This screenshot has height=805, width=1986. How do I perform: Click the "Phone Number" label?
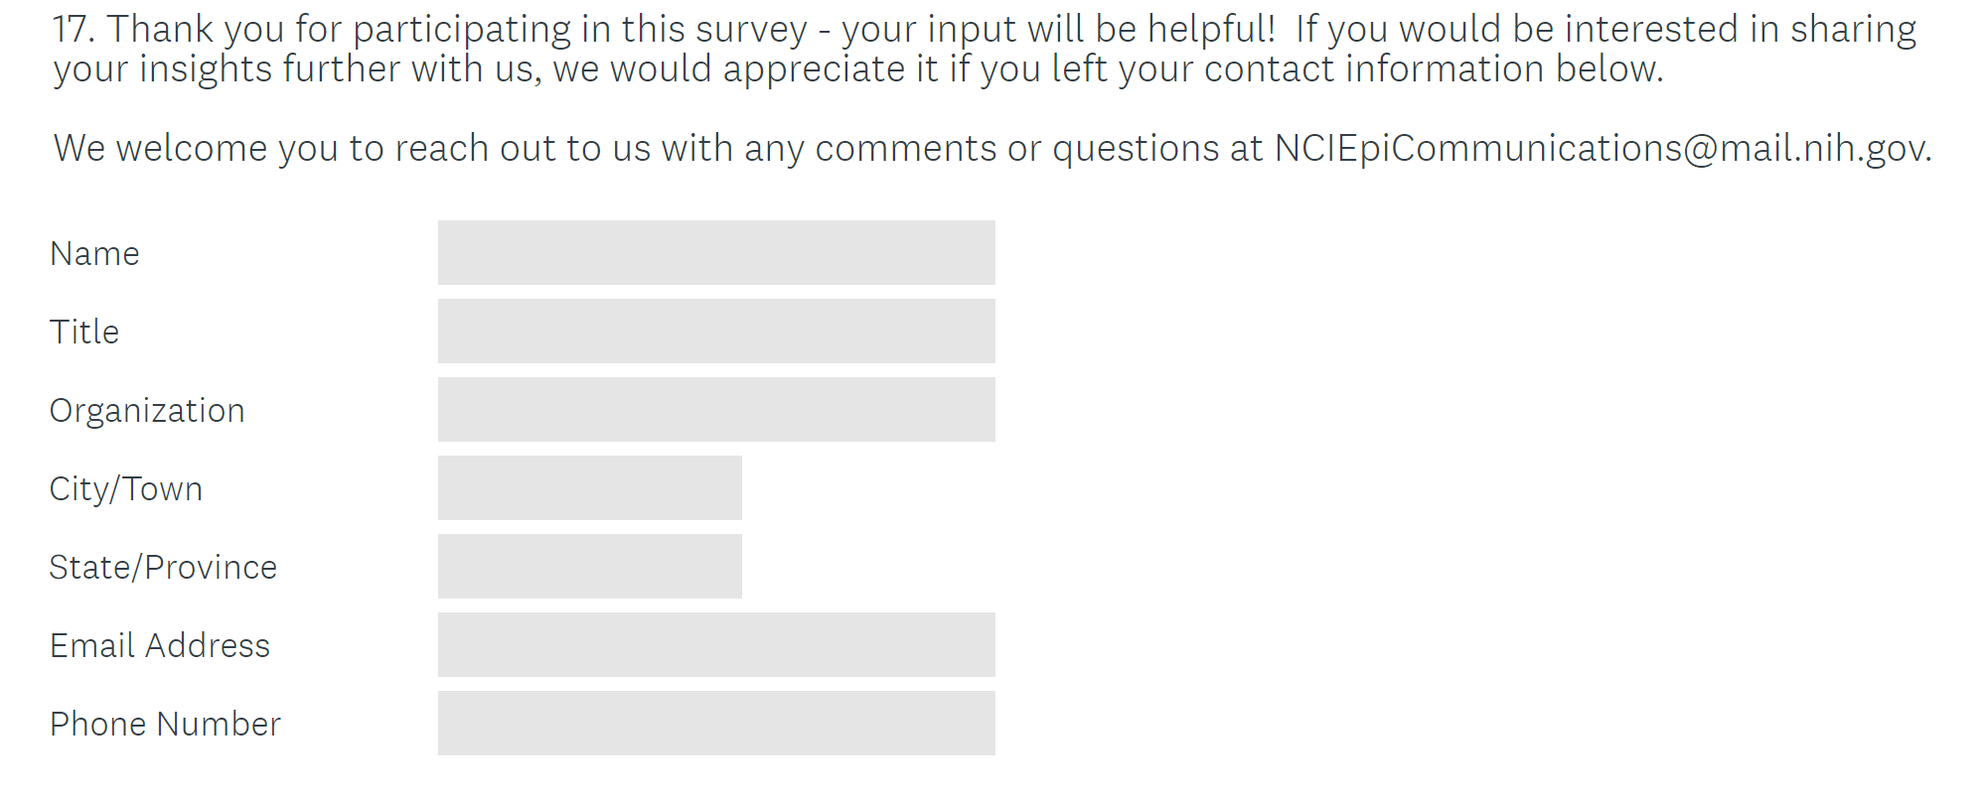click(x=165, y=725)
